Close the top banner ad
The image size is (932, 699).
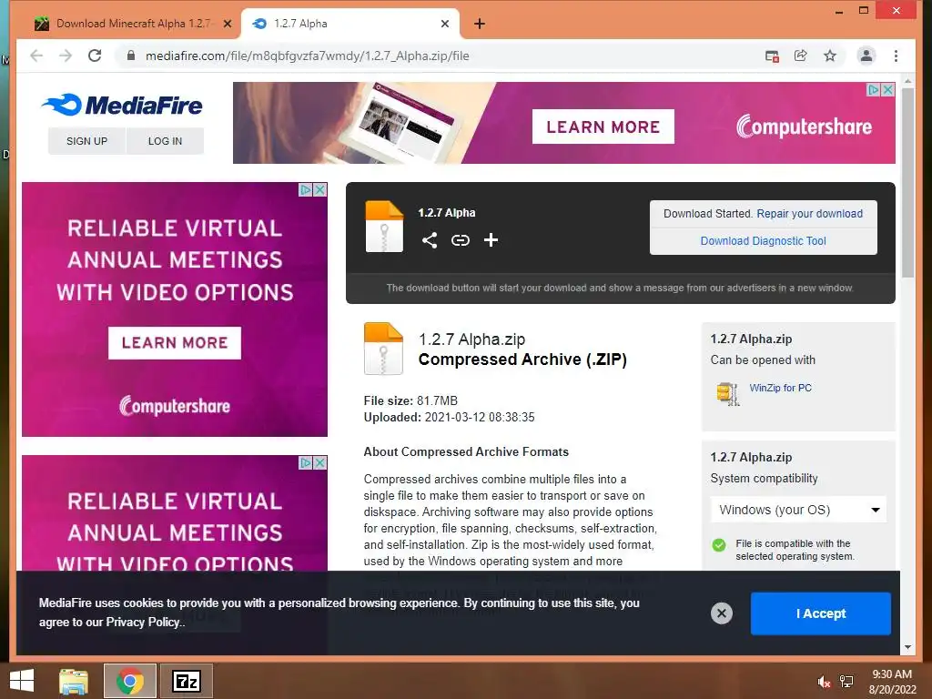888,90
